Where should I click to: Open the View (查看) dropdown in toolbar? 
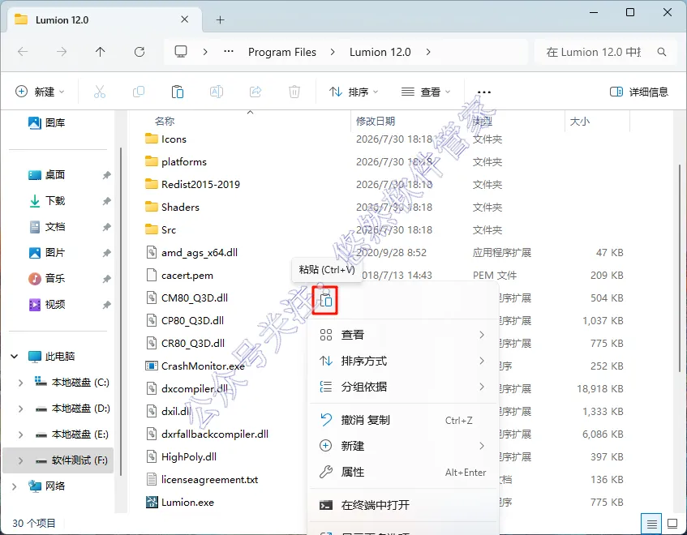coord(426,92)
